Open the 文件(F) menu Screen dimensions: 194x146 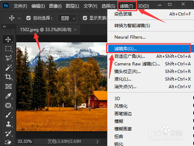20,6
